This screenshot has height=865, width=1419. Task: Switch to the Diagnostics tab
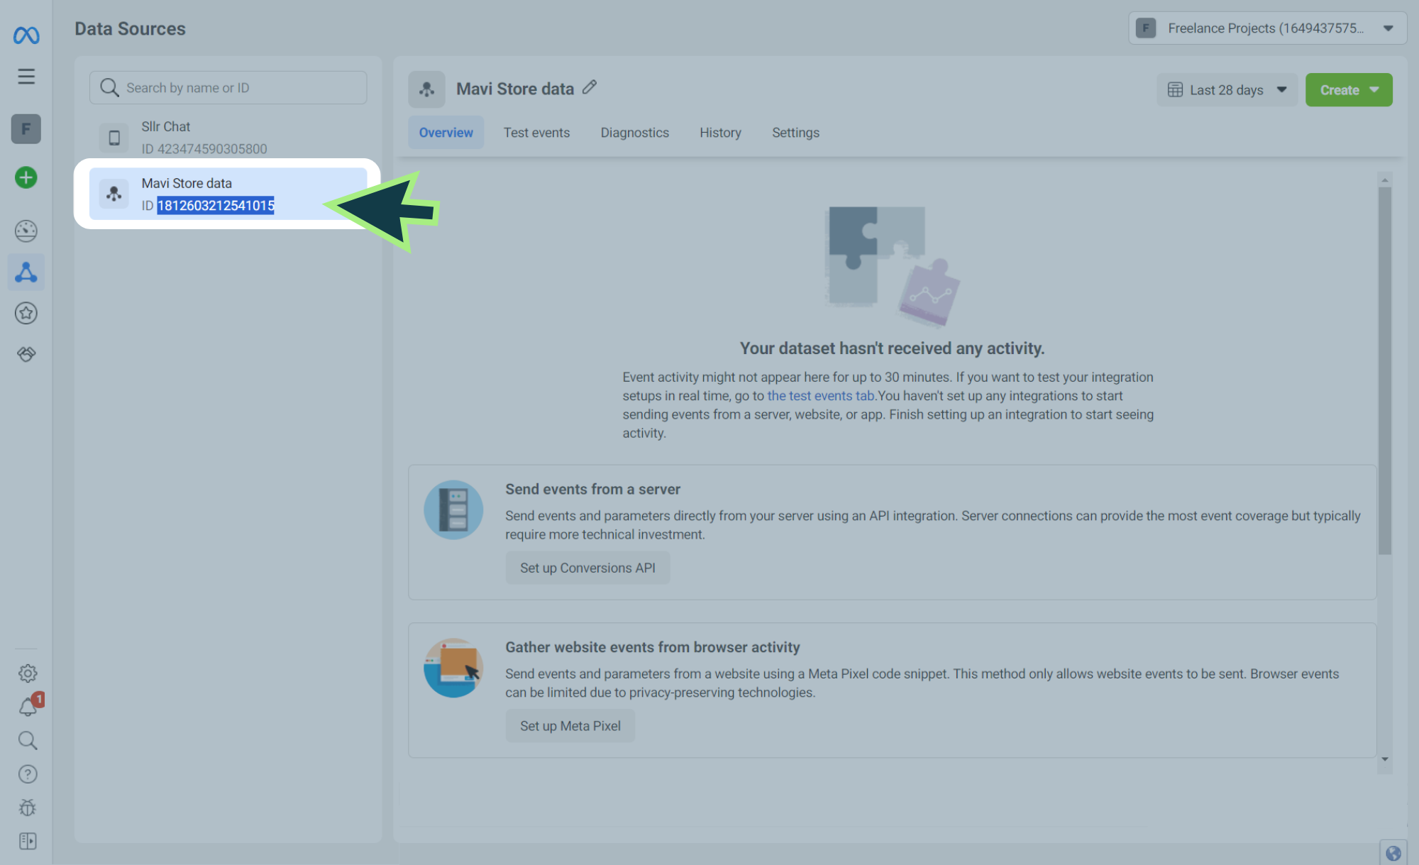pos(634,133)
